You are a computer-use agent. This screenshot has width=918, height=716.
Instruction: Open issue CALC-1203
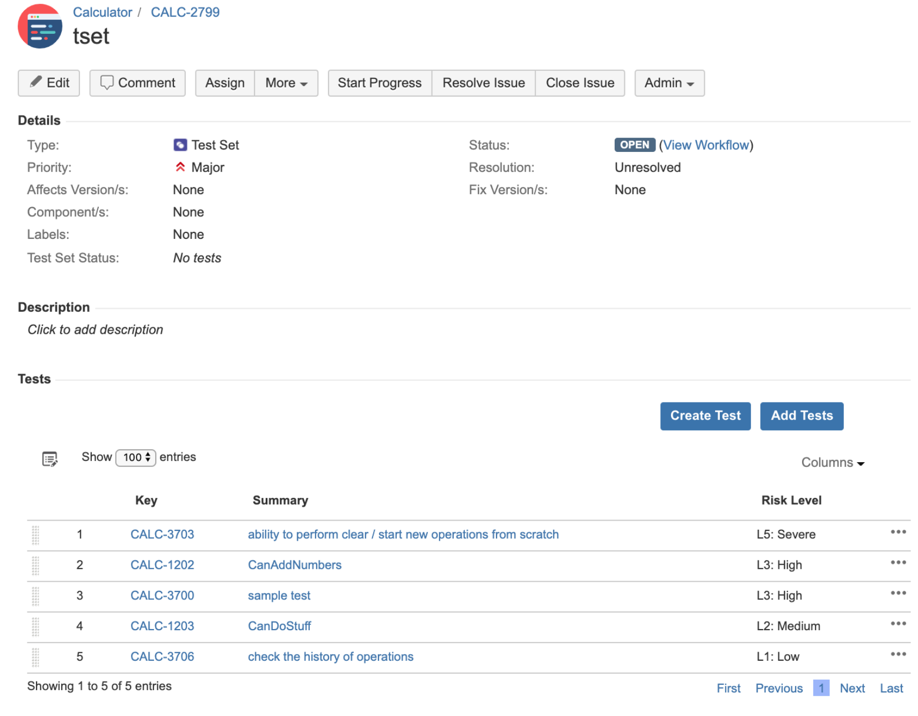(162, 626)
